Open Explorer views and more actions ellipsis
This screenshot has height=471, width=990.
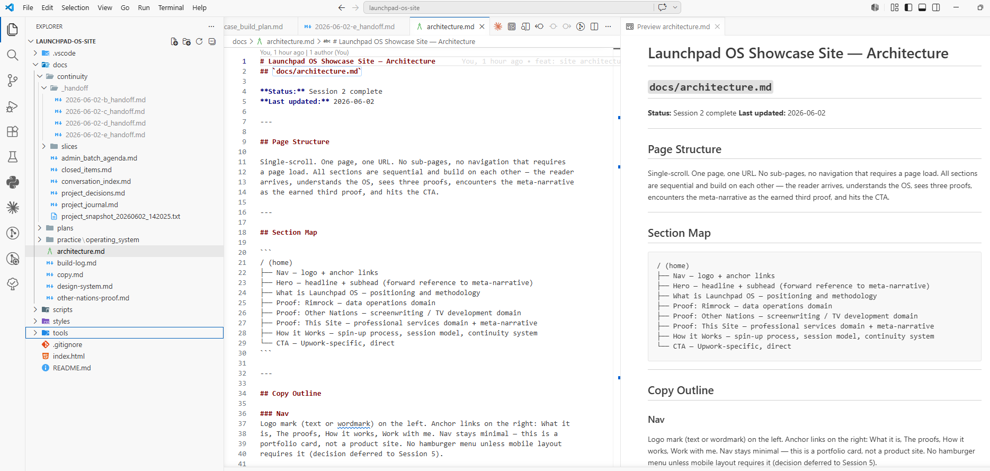point(211,26)
